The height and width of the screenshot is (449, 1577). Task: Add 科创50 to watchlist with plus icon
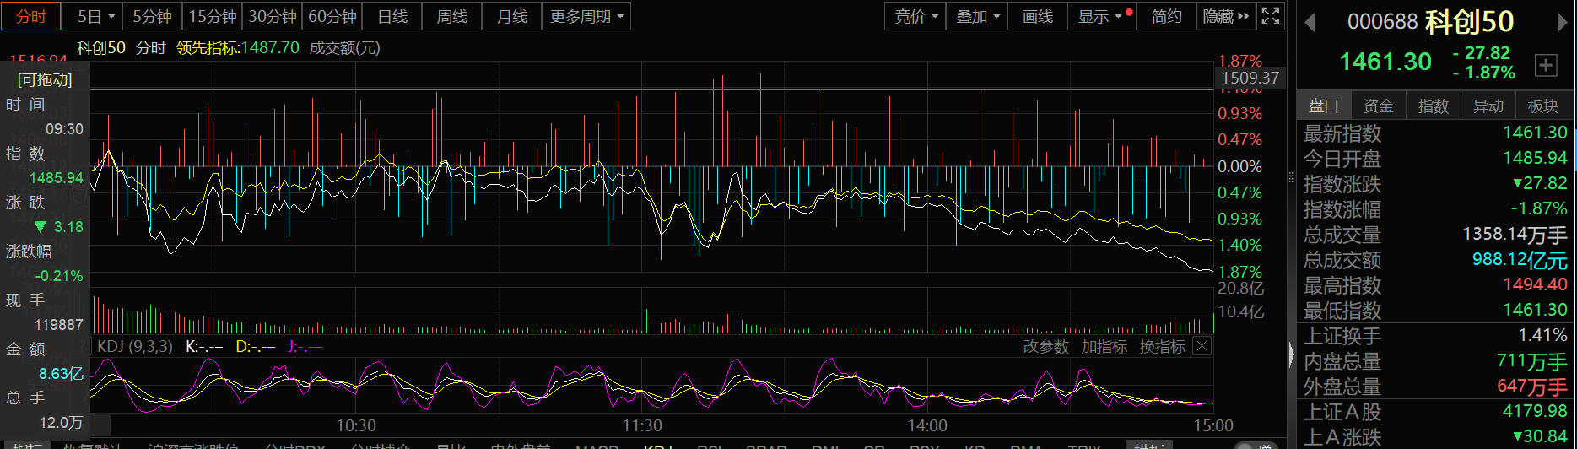pos(1546,65)
